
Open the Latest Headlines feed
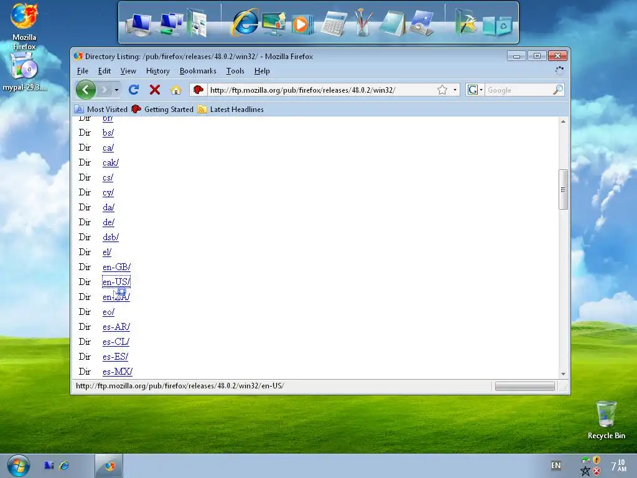click(231, 110)
